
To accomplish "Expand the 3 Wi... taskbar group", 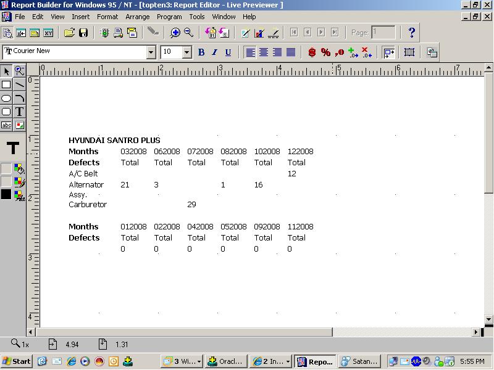I will (x=181, y=361).
